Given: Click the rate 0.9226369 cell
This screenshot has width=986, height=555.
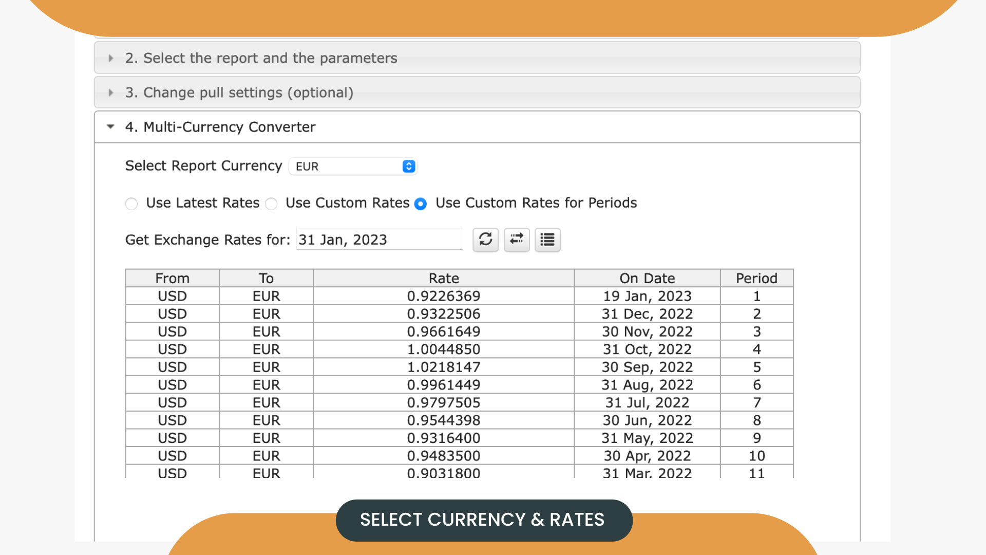Looking at the screenshot, I should click(443, 296).
